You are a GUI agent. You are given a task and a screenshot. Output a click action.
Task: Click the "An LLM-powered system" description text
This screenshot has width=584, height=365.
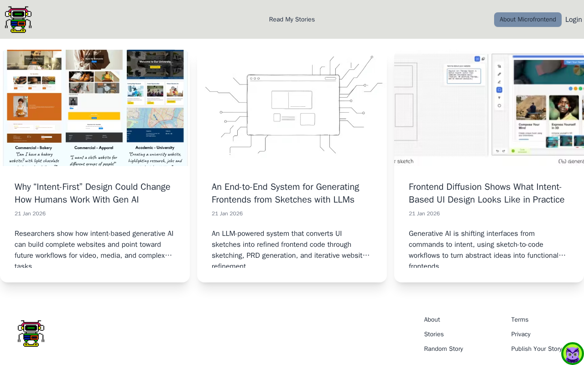click(290, 245)
